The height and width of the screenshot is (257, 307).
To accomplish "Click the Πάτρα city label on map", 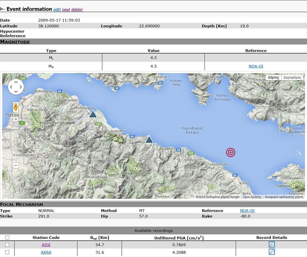I will point(12,115).
